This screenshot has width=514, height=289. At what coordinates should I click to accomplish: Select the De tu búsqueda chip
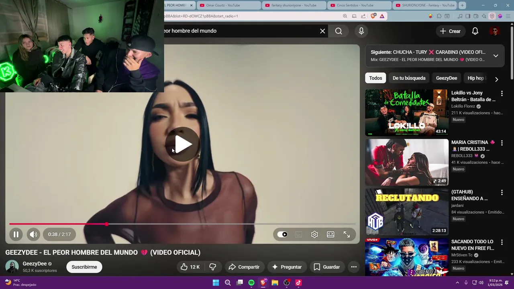(x=409, y=78)
